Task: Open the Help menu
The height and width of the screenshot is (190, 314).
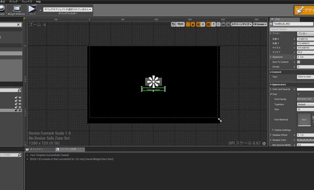Action: click(x=38, y=2)
